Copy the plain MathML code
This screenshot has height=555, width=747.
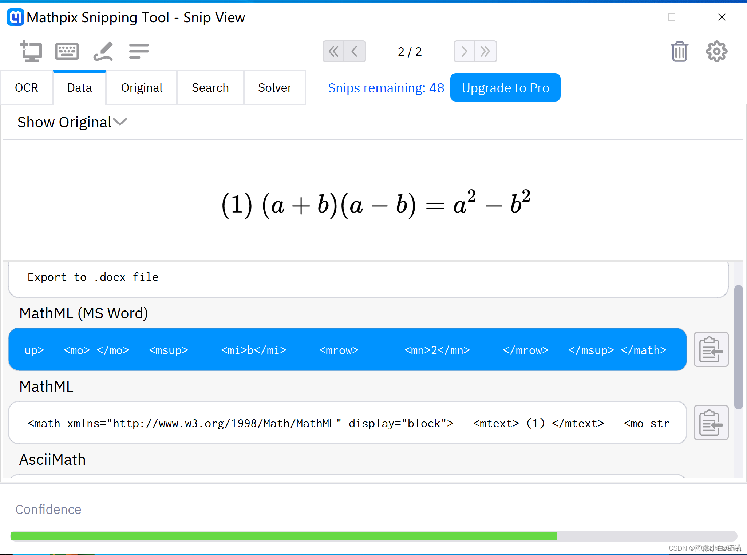(x=711, y=423)
